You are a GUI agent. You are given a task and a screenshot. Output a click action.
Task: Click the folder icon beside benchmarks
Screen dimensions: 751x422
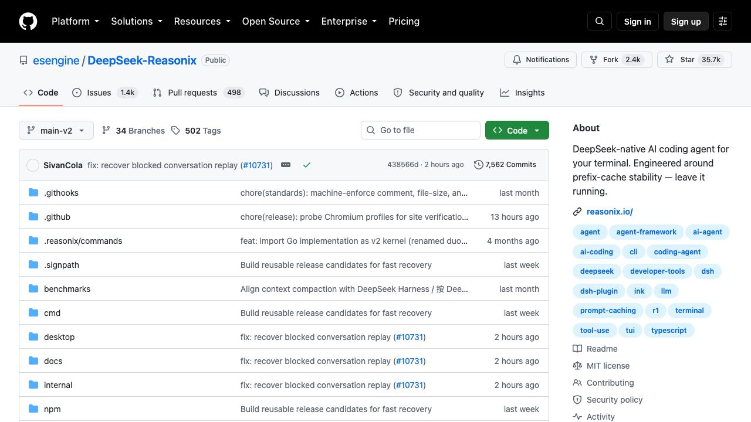coord(33,288)
